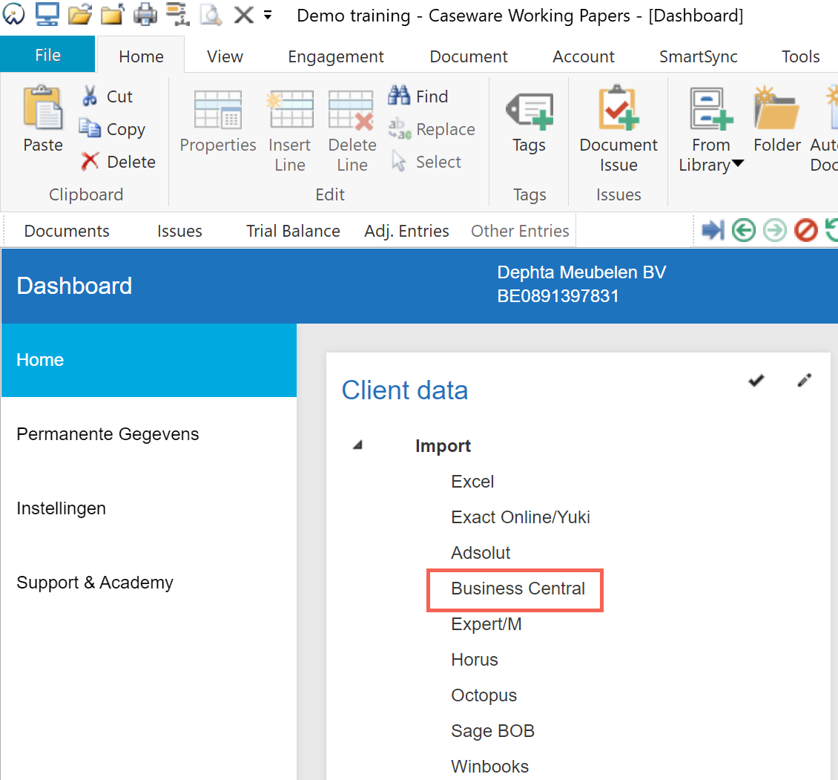Open document Properties

218,122
